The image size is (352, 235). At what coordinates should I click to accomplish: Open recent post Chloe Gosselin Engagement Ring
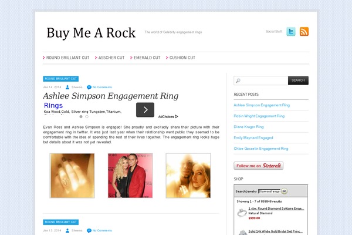pos(261,149)
